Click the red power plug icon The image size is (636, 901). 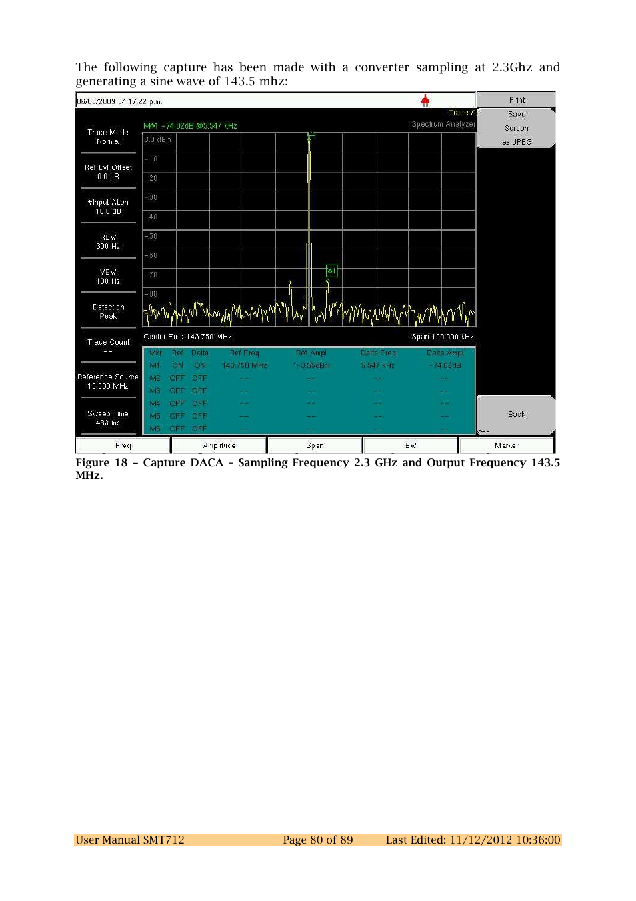tap(425, 101)
